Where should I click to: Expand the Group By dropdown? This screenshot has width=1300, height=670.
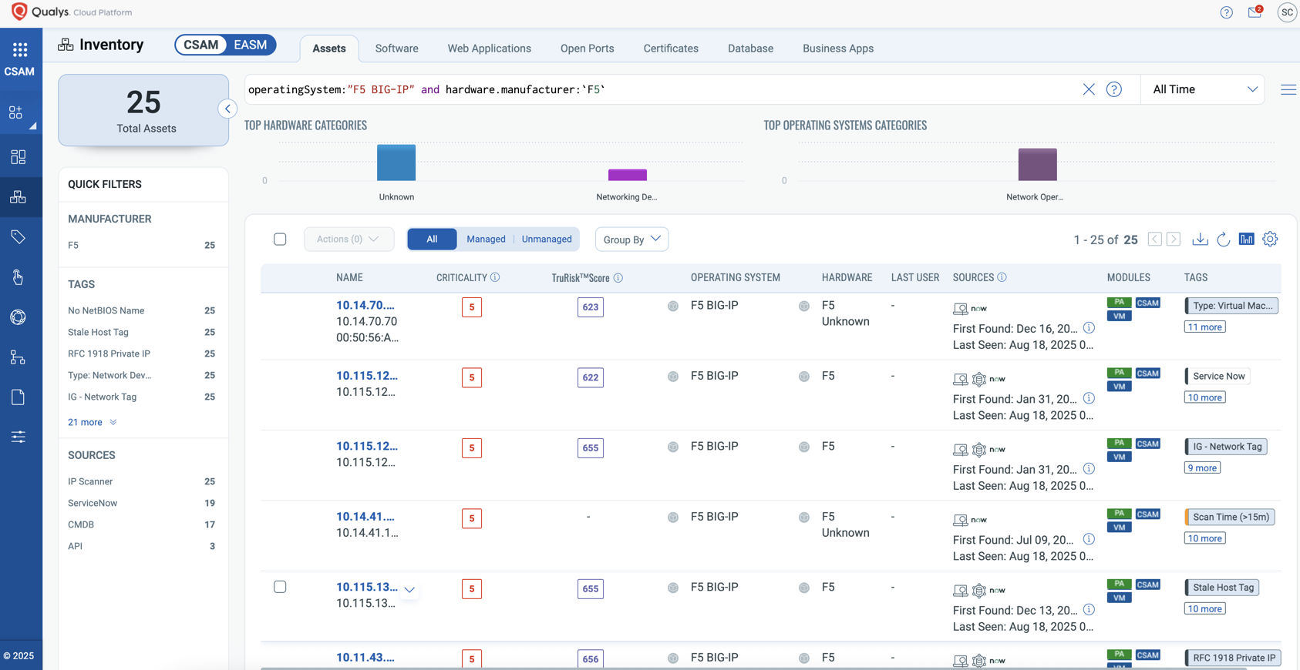click(x=631, y=240)
